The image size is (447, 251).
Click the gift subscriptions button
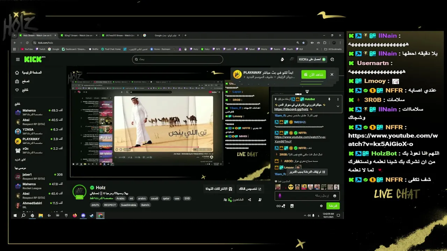(219, 189)
